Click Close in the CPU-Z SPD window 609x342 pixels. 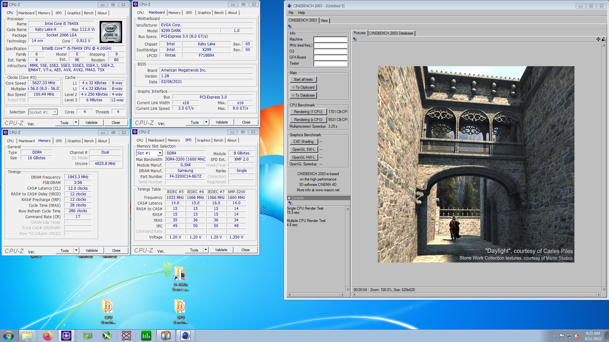click(x=246, y=250)
